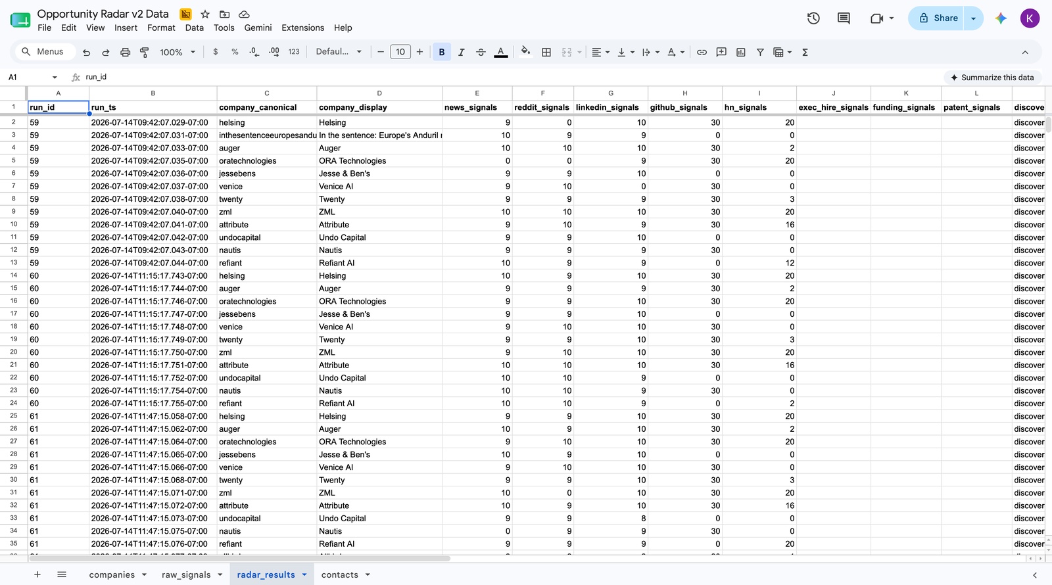Screen dimensions: 1052x585
Task: Open the zoom 100% dropdown
Action: pos(178,52)
